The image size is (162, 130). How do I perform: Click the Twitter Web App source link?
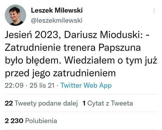pyautogui.click(x=86, y=85)
